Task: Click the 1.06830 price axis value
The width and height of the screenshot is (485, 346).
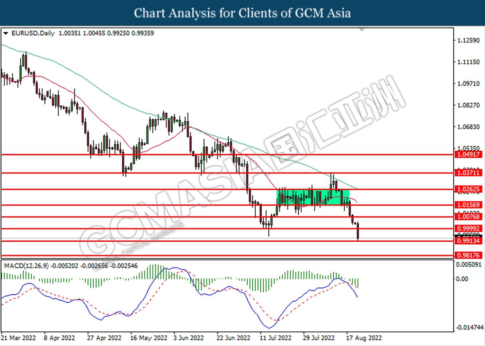Action: (x=469, y=127)
